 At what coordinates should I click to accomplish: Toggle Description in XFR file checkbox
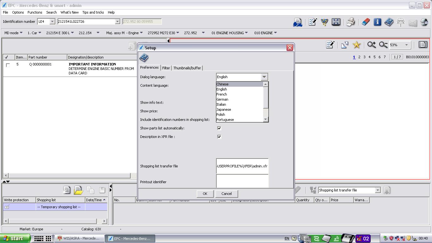coord(219,137)
